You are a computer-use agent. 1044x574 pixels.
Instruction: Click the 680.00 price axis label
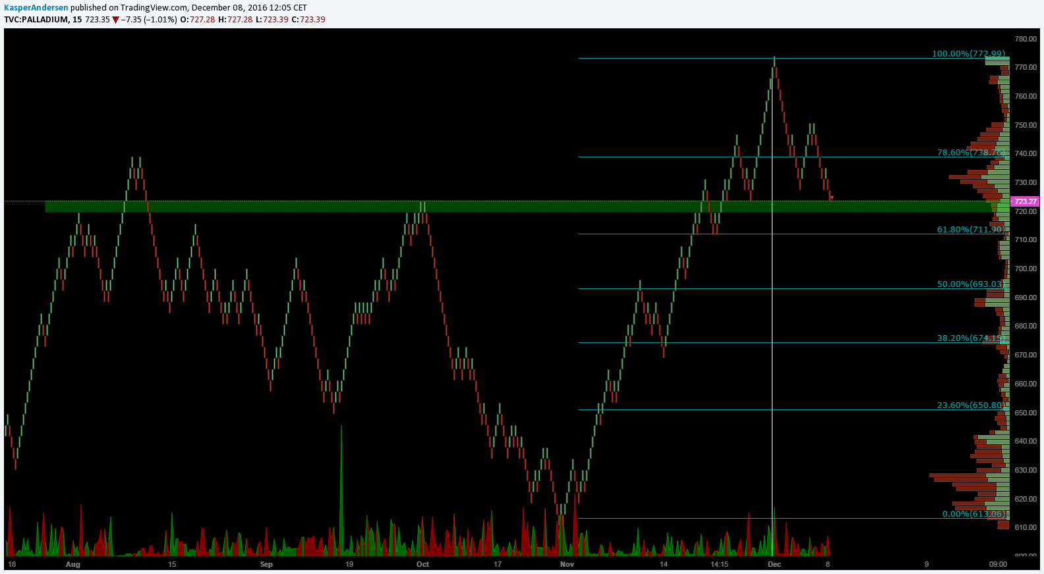click(1026, 326)
